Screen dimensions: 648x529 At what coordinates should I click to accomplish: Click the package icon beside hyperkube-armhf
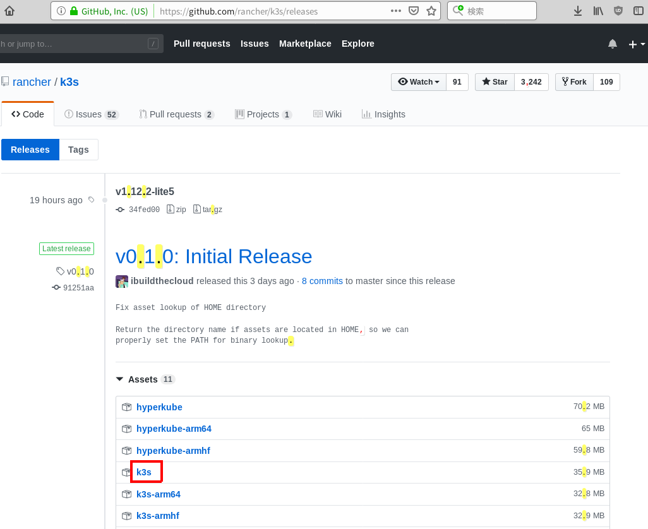click(x=126, y=451)
